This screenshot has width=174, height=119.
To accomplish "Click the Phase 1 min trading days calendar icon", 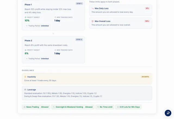I will [55, 17].
